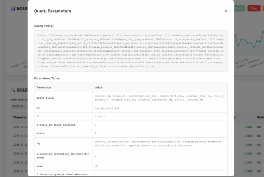The image size is (264, 177).
Task: Click the Path Filter /select input
Action: pos(19,105)
